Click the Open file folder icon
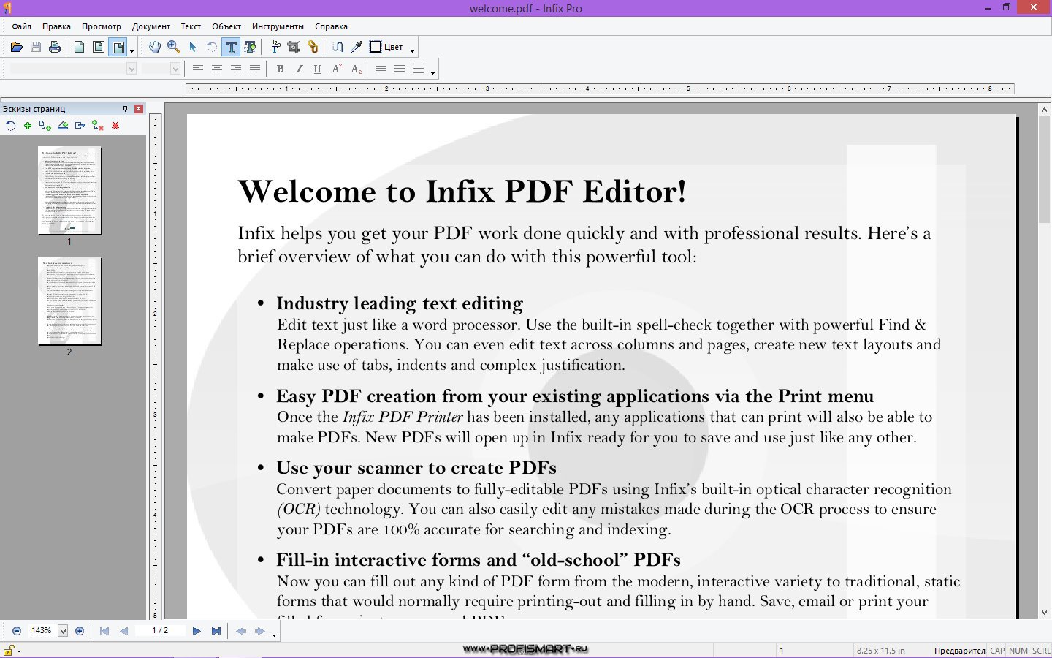The width and height of the screenshot is (1052, 658). pyautogui.click(x=16, y=48)
